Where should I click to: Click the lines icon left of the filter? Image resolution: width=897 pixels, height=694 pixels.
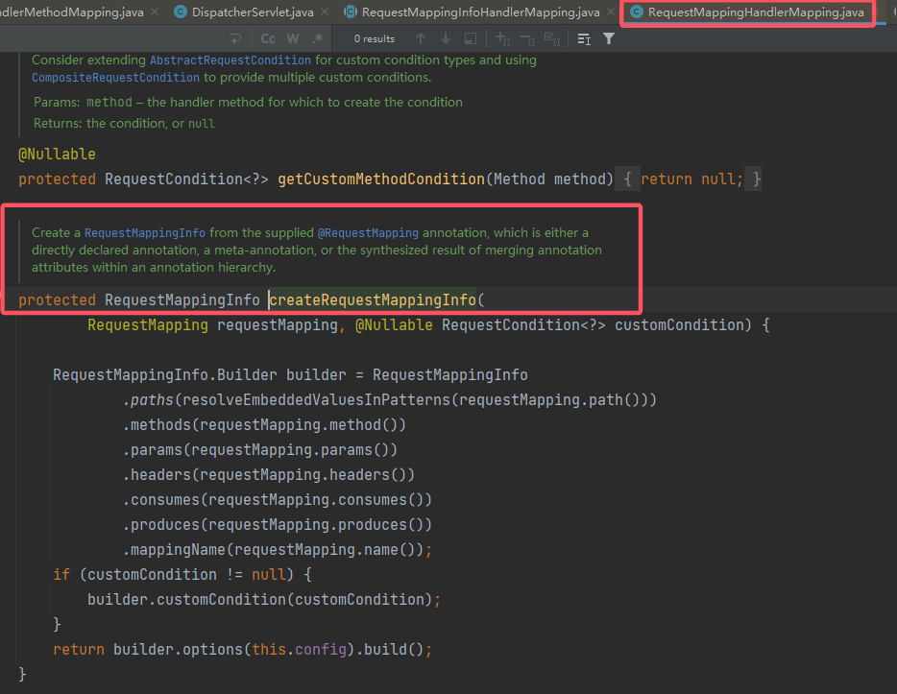584,38
